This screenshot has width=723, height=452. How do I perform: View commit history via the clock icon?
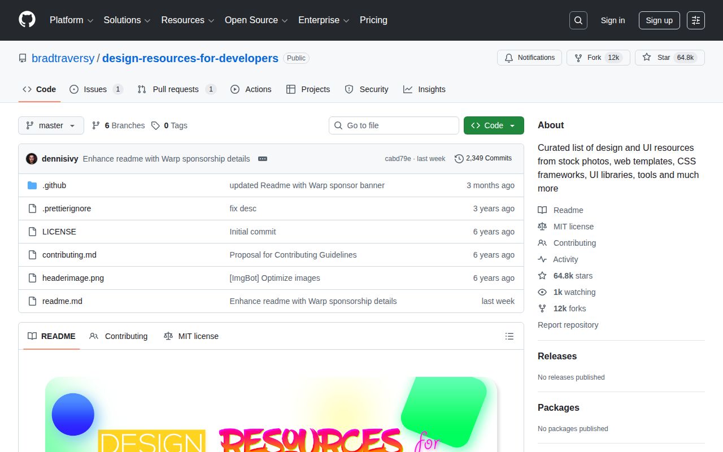(x=459, y=158)
